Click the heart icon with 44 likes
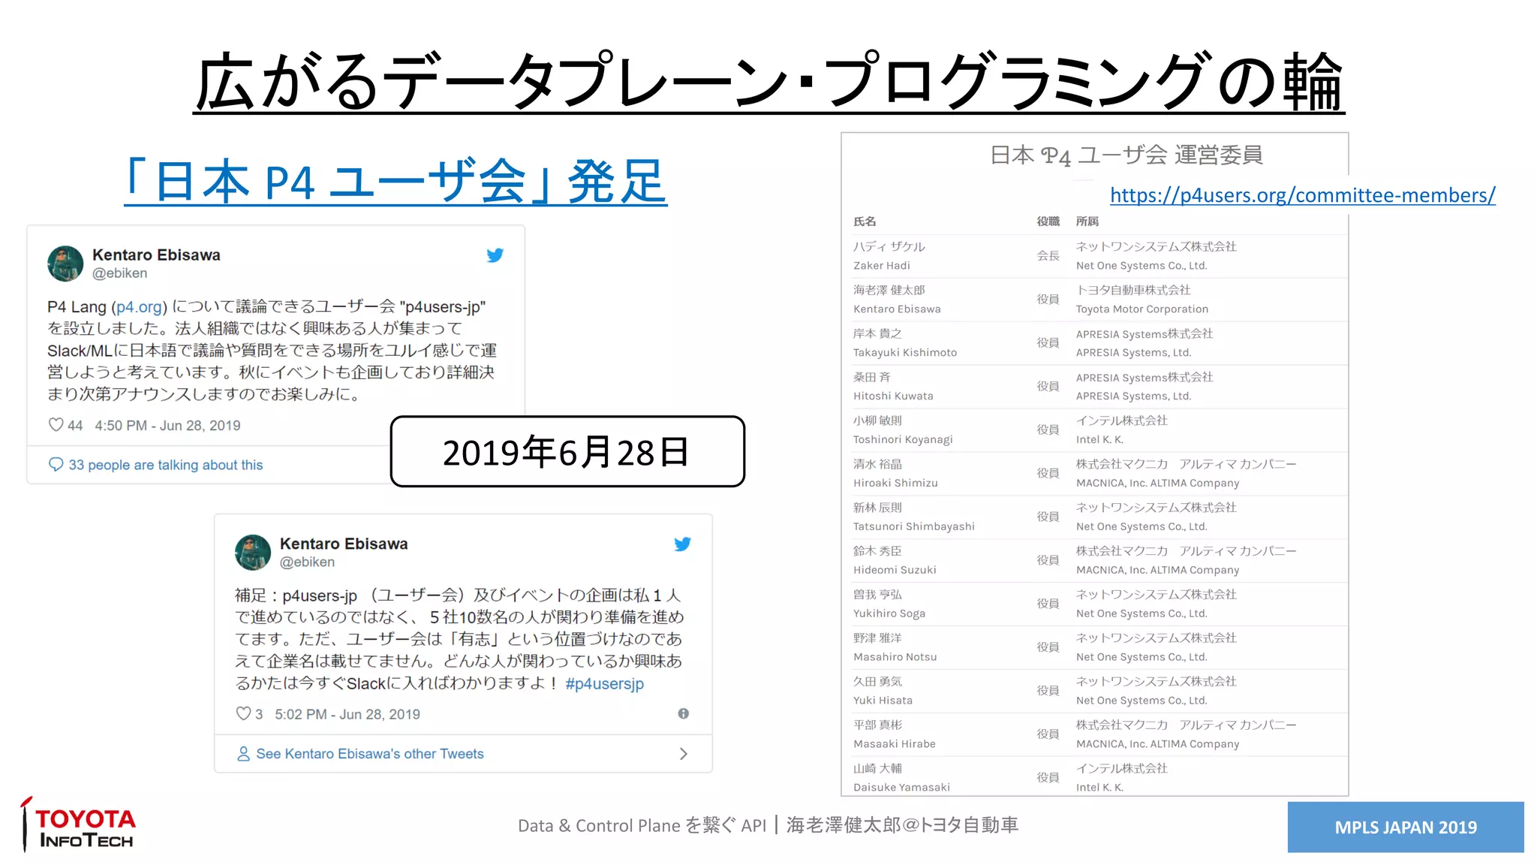1537x865 pixels. (x=56, y=425)
